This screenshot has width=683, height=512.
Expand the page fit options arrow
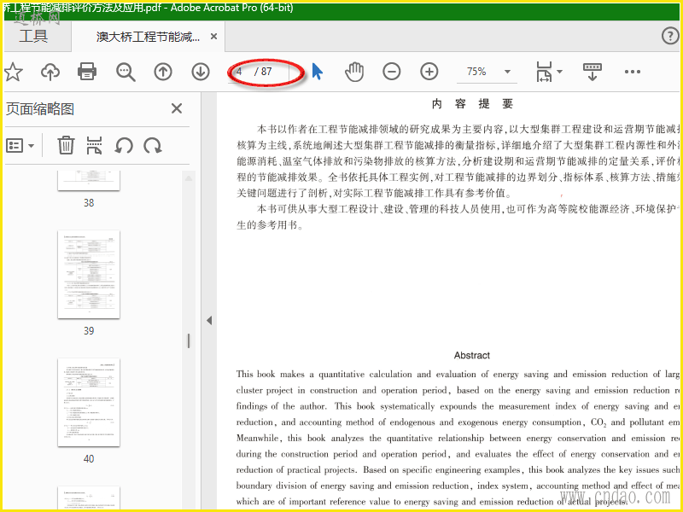pos(560,72)
